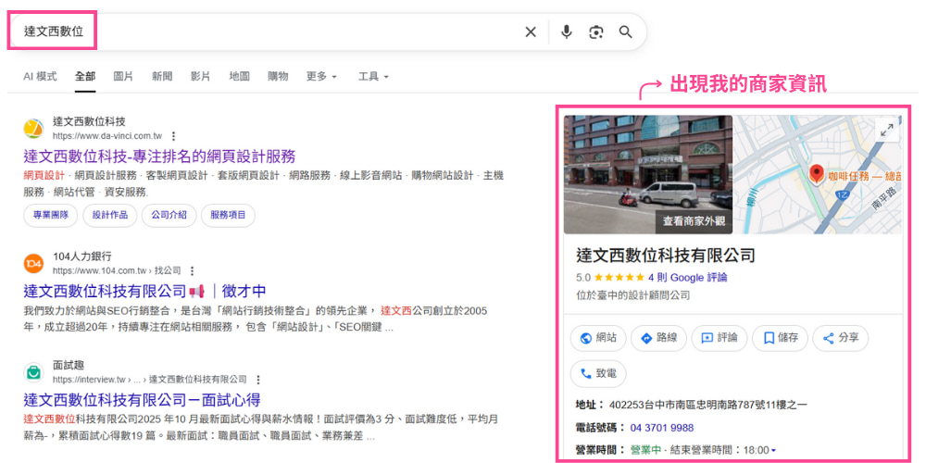
Task: Switch to the 地圖 tab
Action: (x=239, y=76)
